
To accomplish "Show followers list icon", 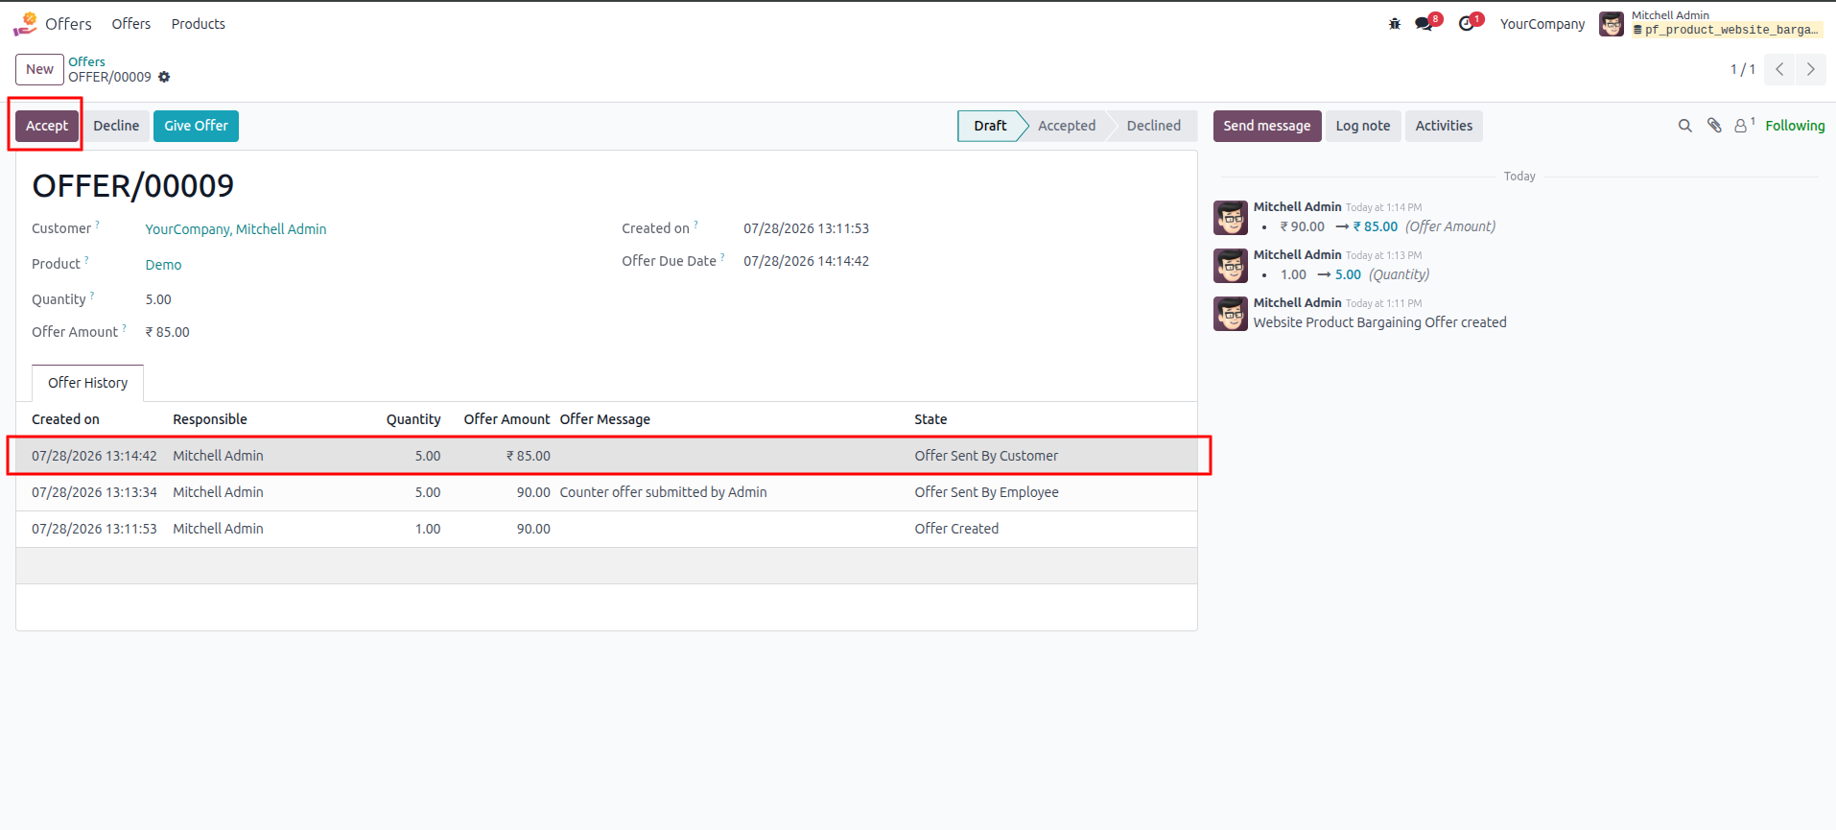I will pos(1744,125).
